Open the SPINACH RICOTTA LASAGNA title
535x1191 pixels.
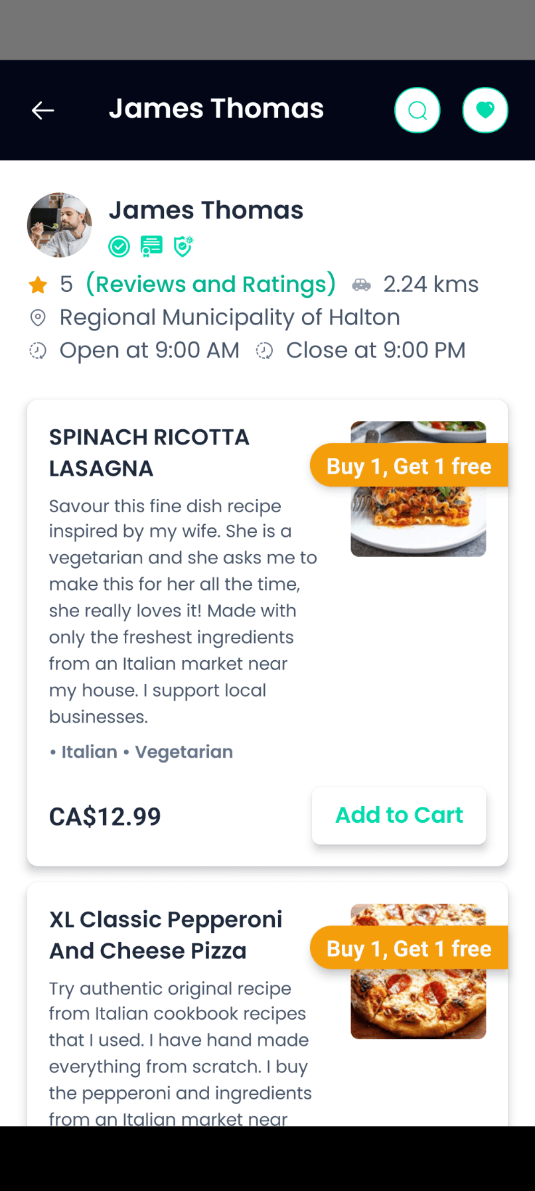(x=149, y=453)
